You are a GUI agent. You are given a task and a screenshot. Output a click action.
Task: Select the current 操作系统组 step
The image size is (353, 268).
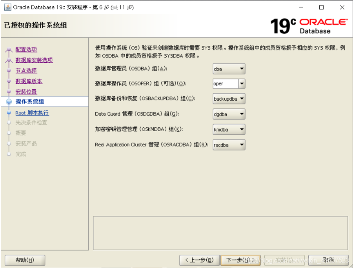pyautogui.click(x=30, y=101)
